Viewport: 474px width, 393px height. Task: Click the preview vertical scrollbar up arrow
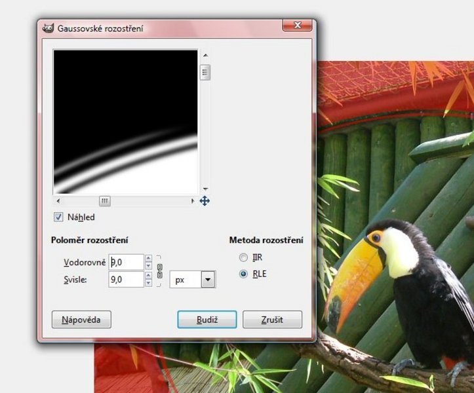click(206, 55)
